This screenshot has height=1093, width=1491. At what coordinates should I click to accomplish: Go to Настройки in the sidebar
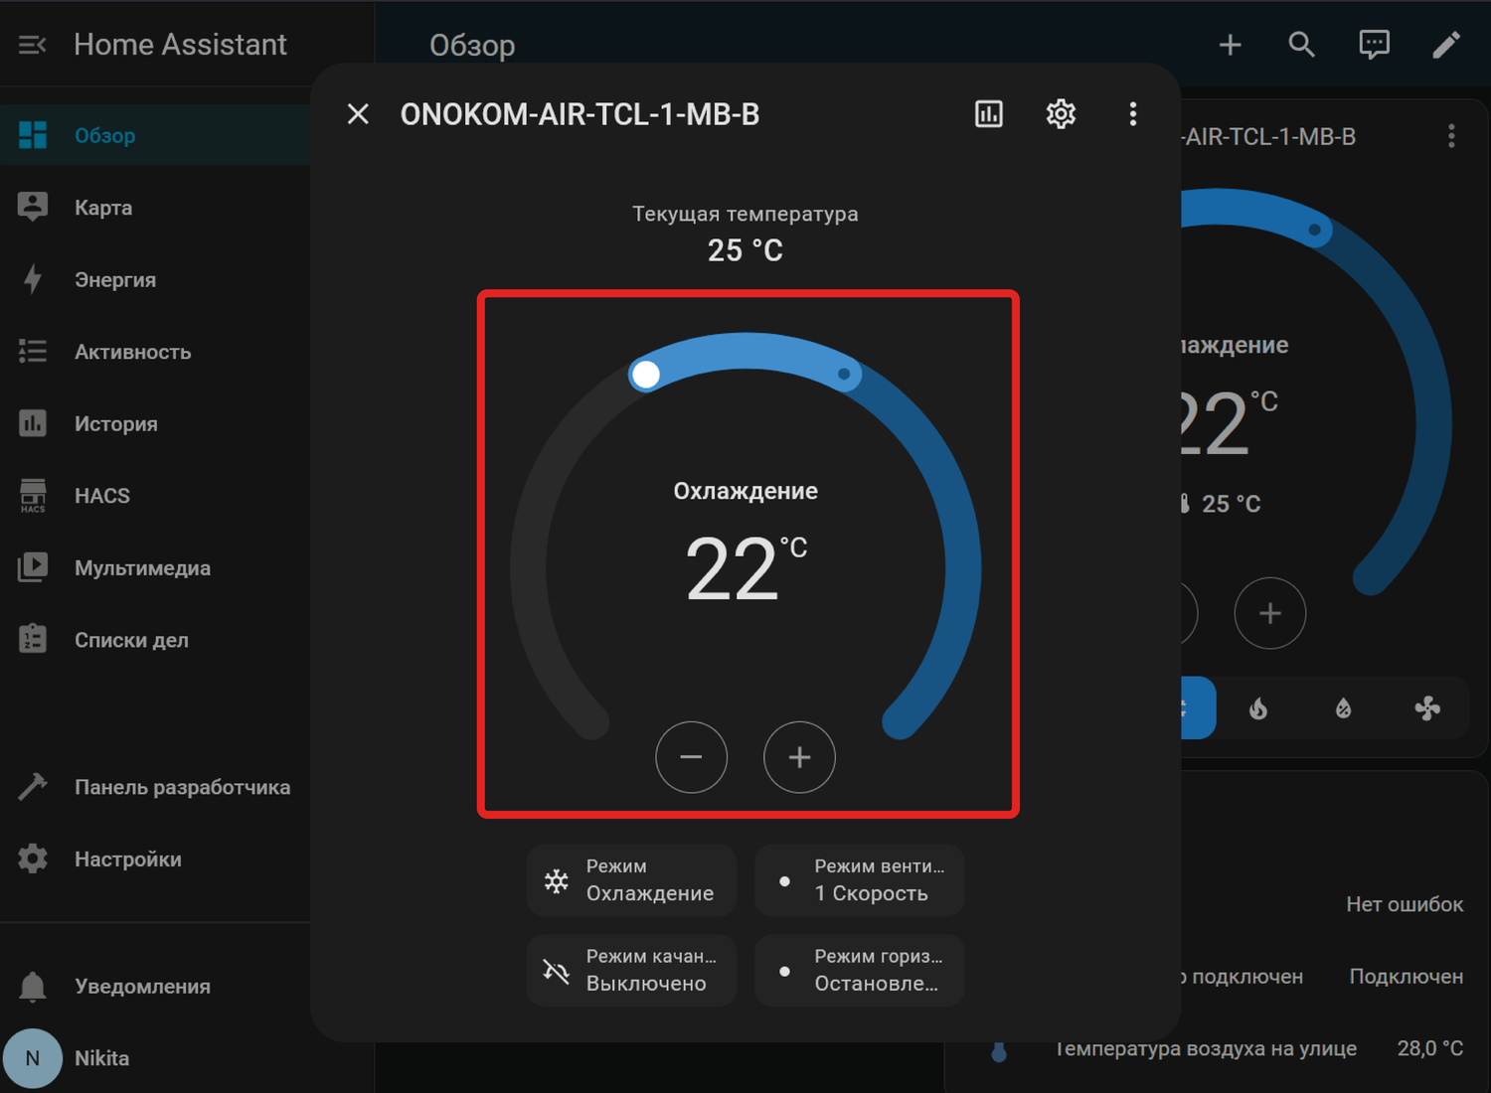(127, 859)
